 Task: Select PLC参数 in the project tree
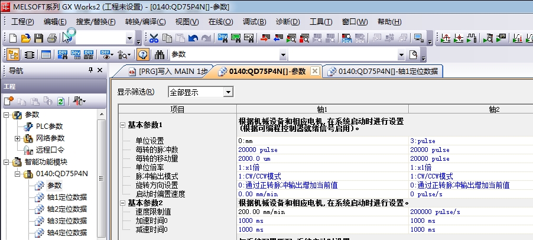pyautogui.click(x=49, y=127)
